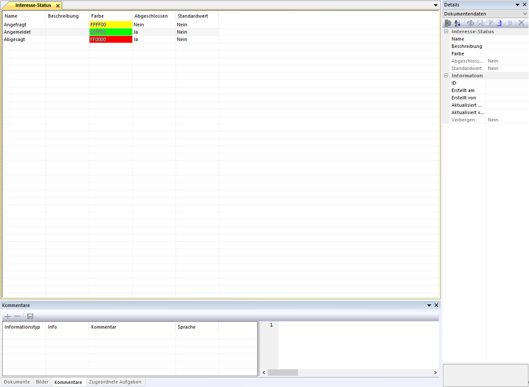Open the Dokumentendaten dropdown

click(525, 14)
